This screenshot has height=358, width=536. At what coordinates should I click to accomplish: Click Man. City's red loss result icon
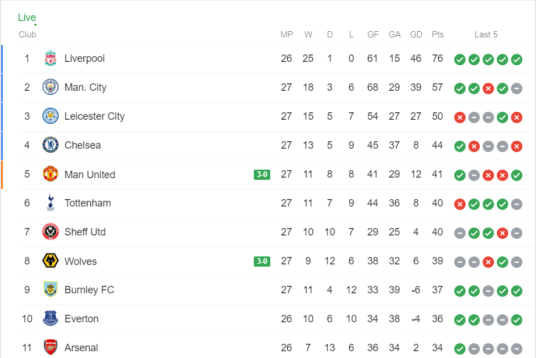tap(488, 89)
